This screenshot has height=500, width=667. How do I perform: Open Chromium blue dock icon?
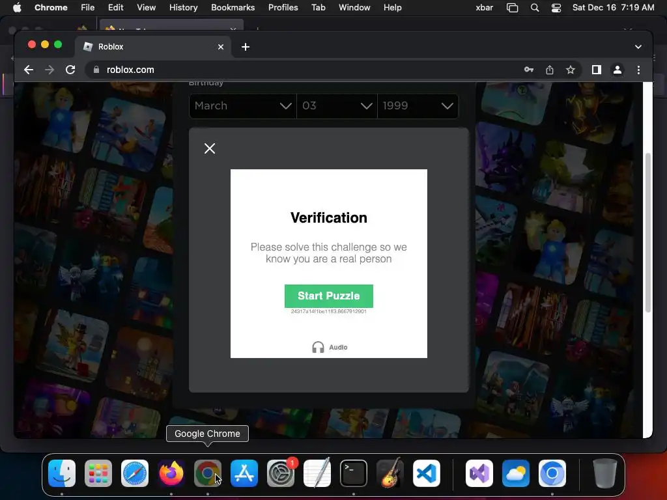tap(552, 473)
